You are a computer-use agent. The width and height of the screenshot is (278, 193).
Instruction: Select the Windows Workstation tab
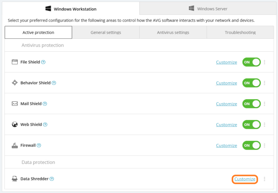point(71,9)
